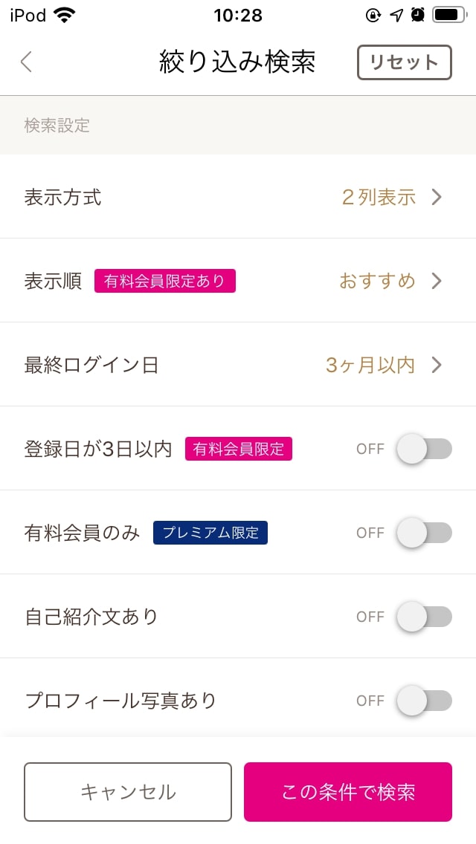
Task: Tap the キャンセル button
Action: pos(128,792)
